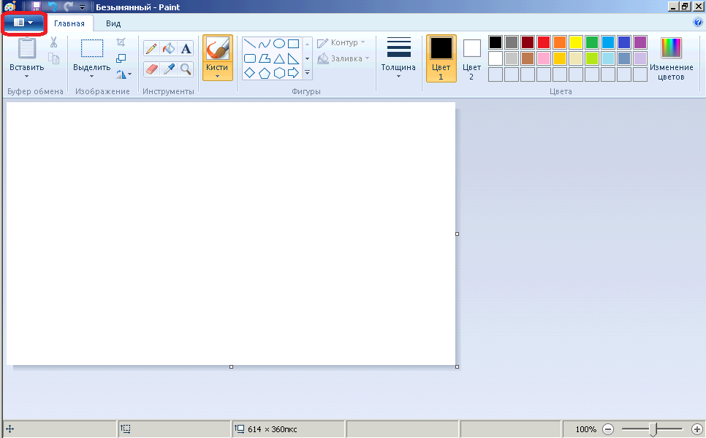The image size is (706, 438).
Task: Select Цвет 2 background color
Action: pos(471,58)
